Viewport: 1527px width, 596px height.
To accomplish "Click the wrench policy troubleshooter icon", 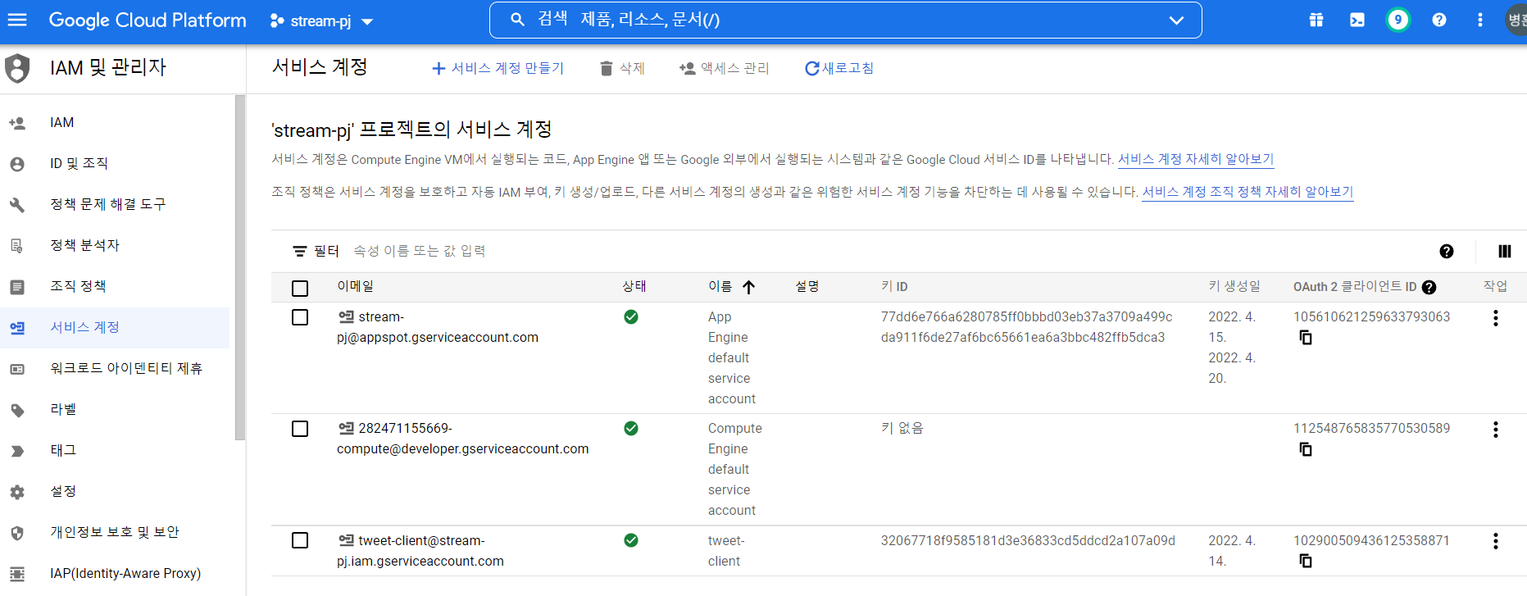I will pyautogui.click(x=17, y=205).
